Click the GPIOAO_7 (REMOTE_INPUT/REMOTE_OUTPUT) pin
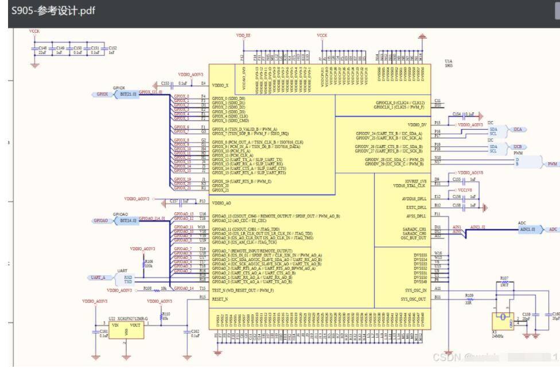Viewport: 560px width, 369px height. (252, 251)
